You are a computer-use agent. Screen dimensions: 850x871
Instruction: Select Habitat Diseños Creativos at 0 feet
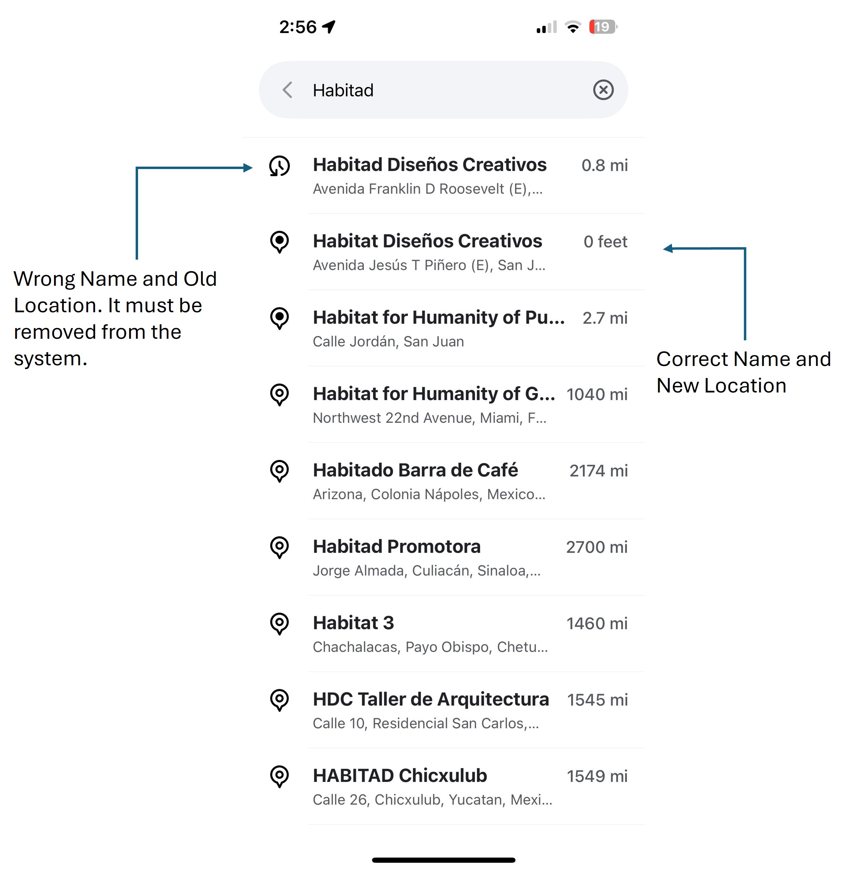428,252
